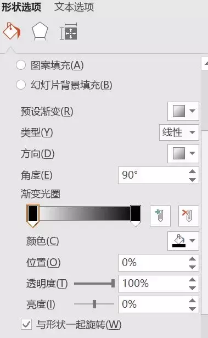This screenshot has height=338, width=208.
Task: Switch to the 文本选项 tab
Action: 74,7
